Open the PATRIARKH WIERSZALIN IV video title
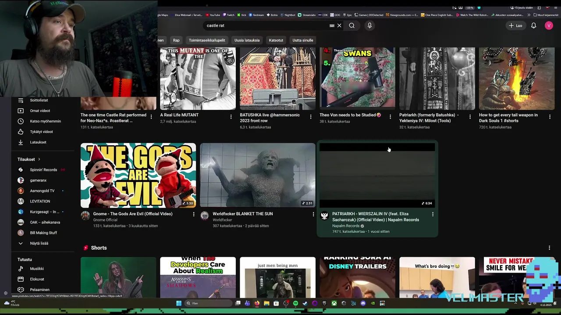This screenshot has width=561, height=315. [x=376, y=217]
